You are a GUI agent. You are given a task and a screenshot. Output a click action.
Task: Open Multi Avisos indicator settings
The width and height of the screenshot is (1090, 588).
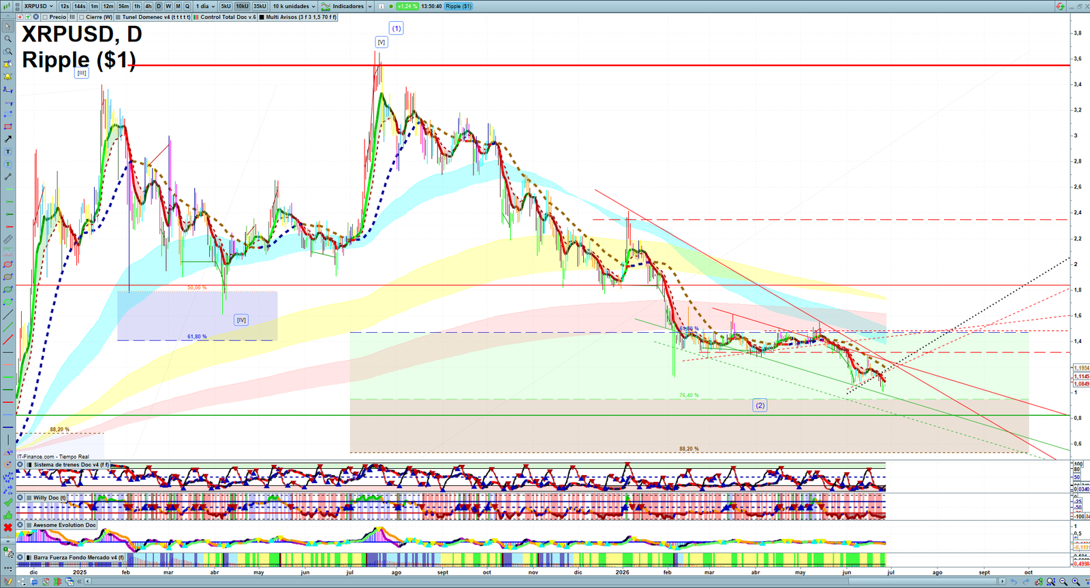[x=298, y=17]
